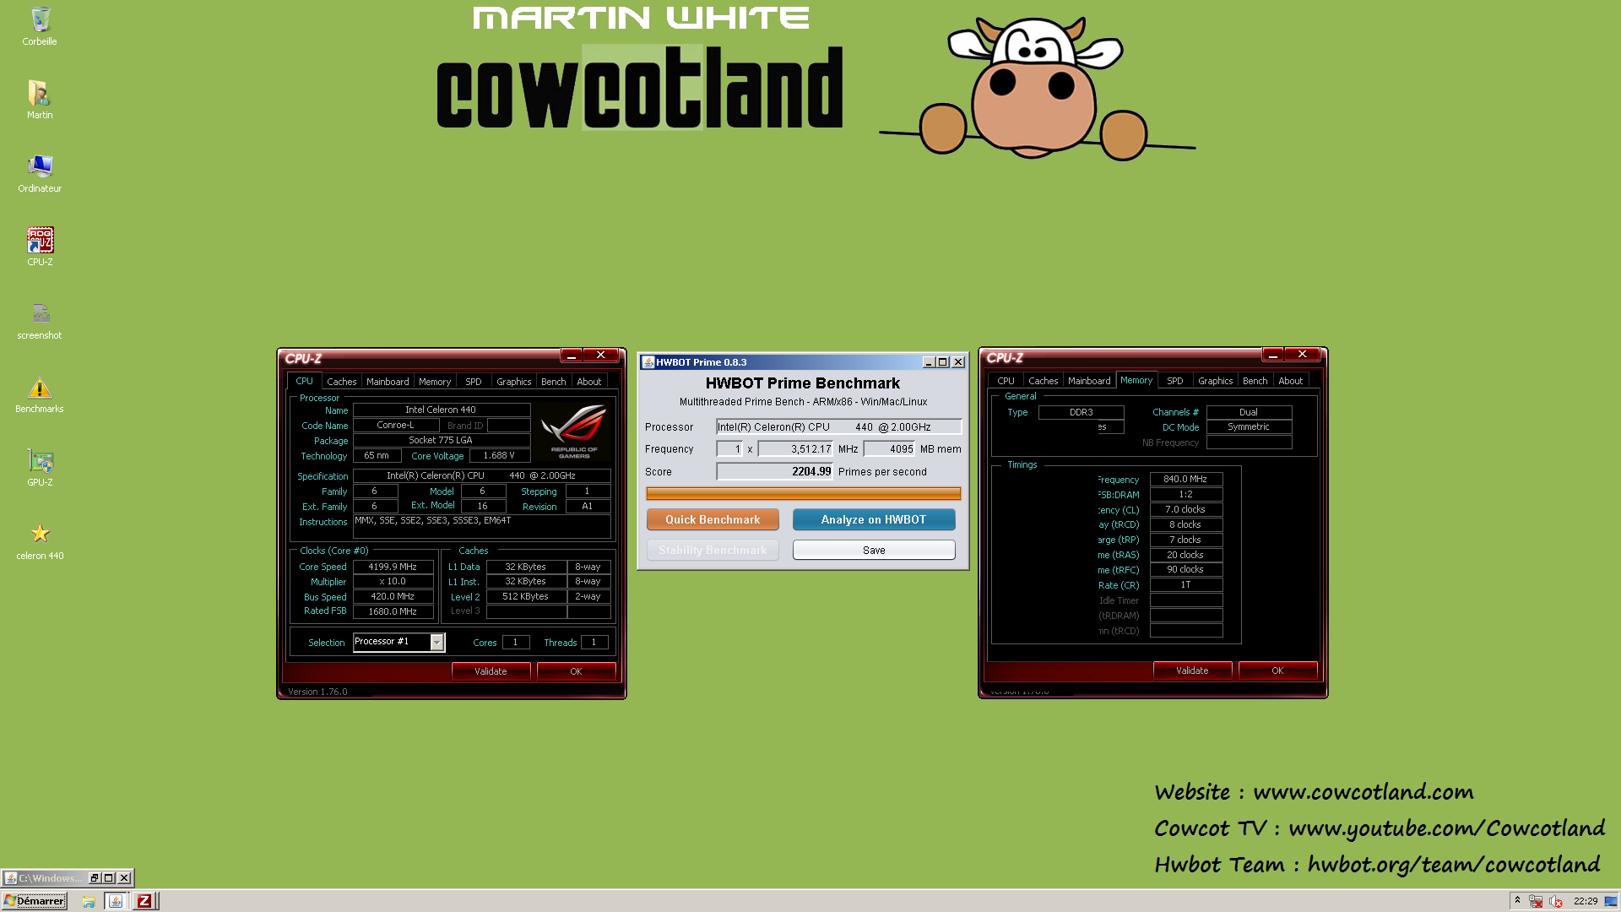The image size is (1621, 912).
Task: Click the DRAM Frequency 840.0 MHz value
Action: [1185, 479]
